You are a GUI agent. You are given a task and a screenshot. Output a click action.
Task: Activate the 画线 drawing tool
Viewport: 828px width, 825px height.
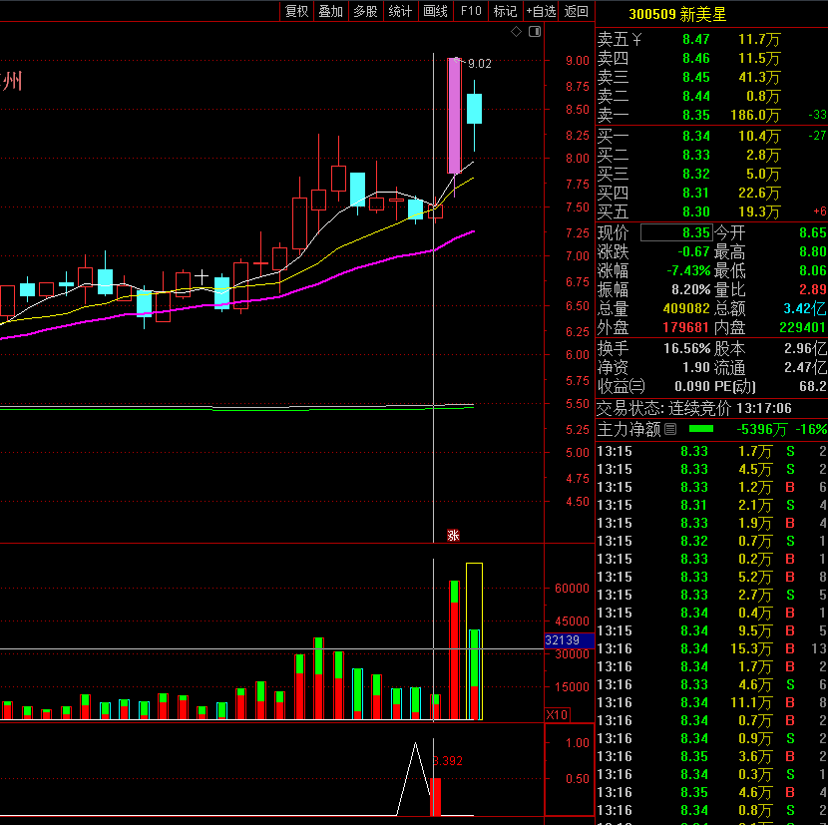[x=436, y=11]
